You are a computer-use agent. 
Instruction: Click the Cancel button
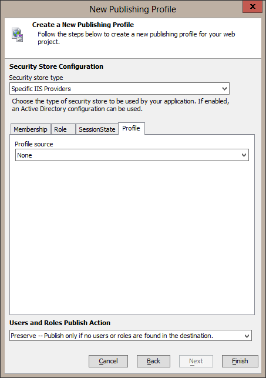tap(108, 361)
